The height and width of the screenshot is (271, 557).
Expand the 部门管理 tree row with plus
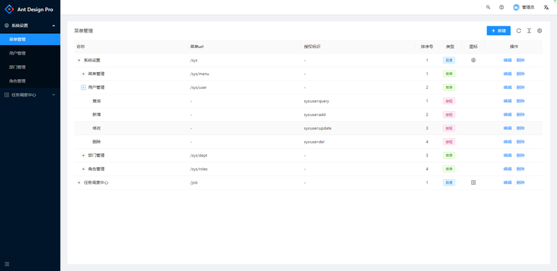click(x=83, y=156)
